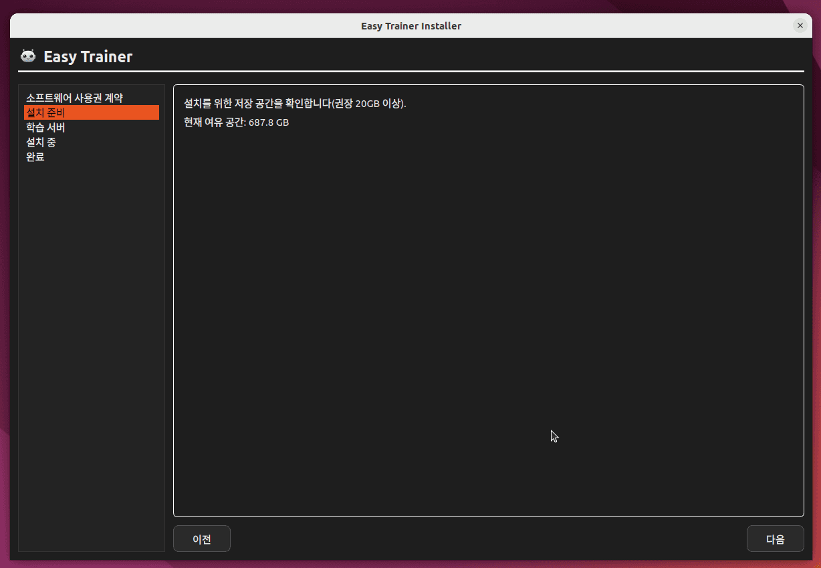Click the Easy Trainer header title
The height and width of the screenshot is (568, 821).
pos(88,57)
